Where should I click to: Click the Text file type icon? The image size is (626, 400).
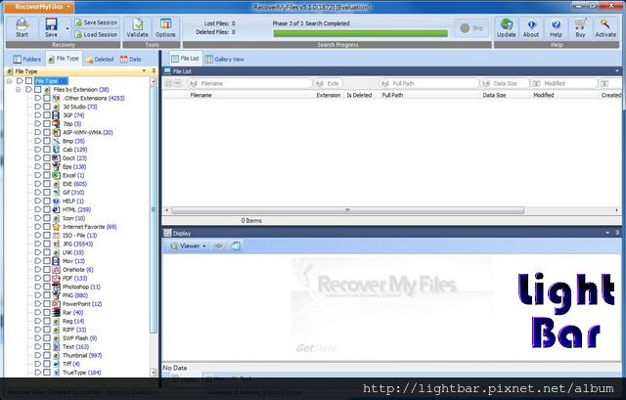(57, 347)
